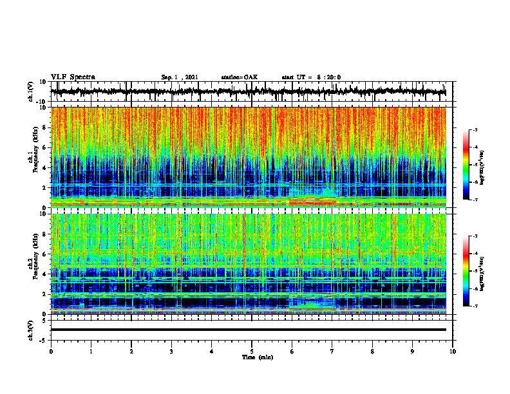Click the "start UT = 8:20:0" header text

coord(311,77)
